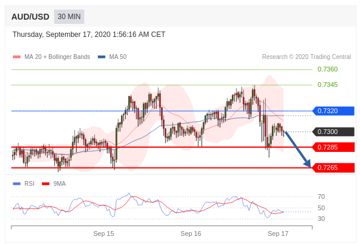Click the MA 50 legend label
360x246 pixels.
pos(118,57)
